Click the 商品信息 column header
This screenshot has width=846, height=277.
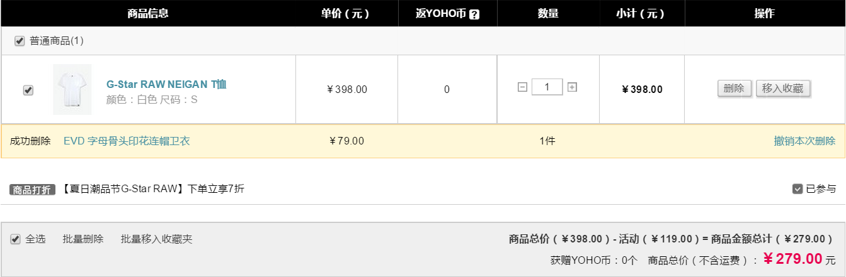click(x=148, y=14)
